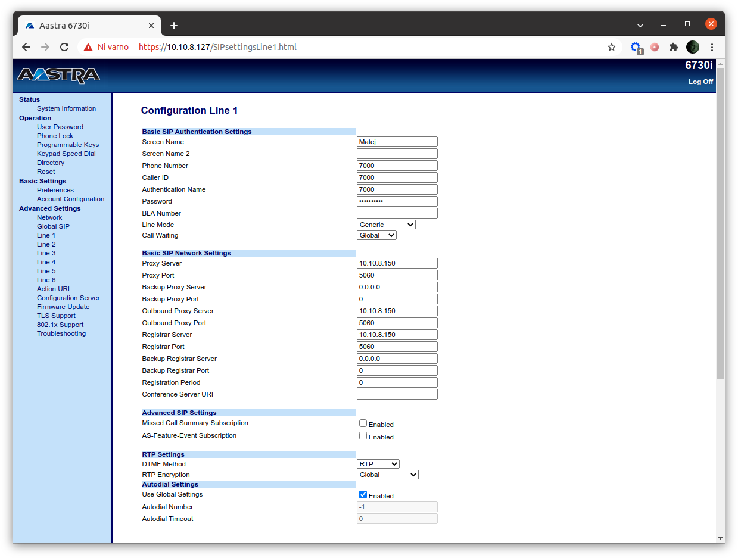Click the browser profile avatar icon

pos(692,46)
